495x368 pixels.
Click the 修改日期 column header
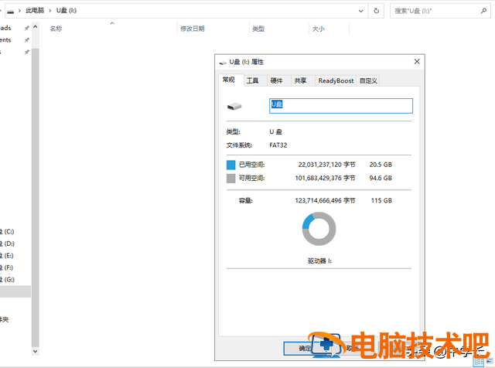[x=193, y=29]
